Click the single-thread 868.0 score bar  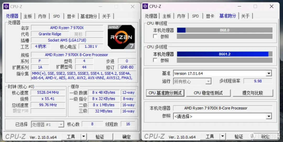pyautogui.click(x=225, y=30)
